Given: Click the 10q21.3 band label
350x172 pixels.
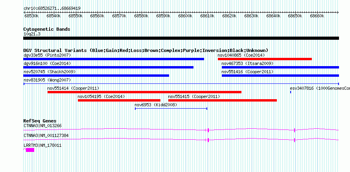Looking at the screenshot, I should pos(32,34).
